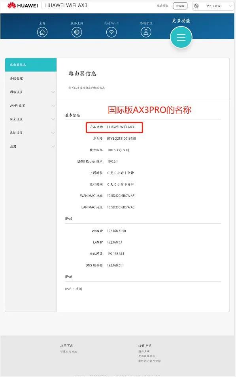Expand the 应用 chevron
The height and width of the screenshot is (377, 236).
(53, 146)
